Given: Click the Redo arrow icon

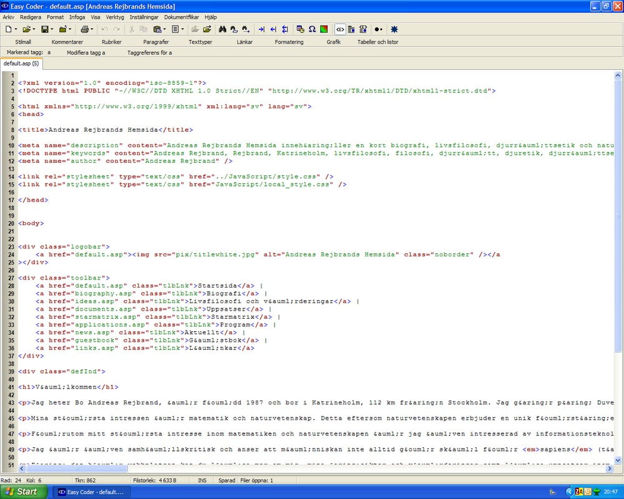Looking at the screenshot, I should [117, 29].
